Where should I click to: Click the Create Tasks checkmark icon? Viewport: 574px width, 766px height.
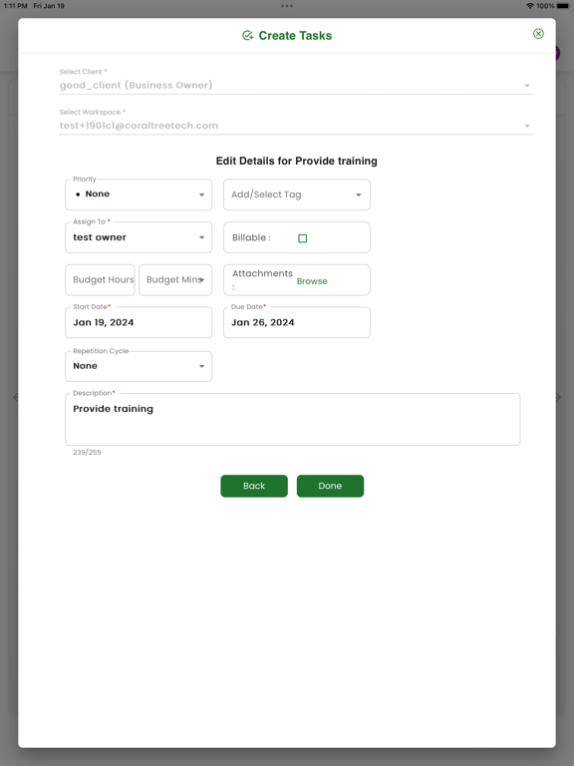pos(247,35)
